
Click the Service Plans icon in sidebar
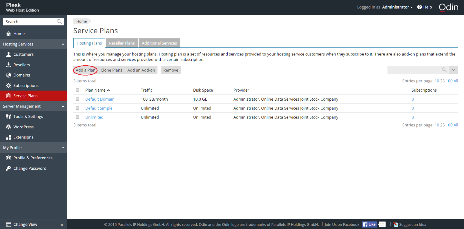click(x=9, y=96)
